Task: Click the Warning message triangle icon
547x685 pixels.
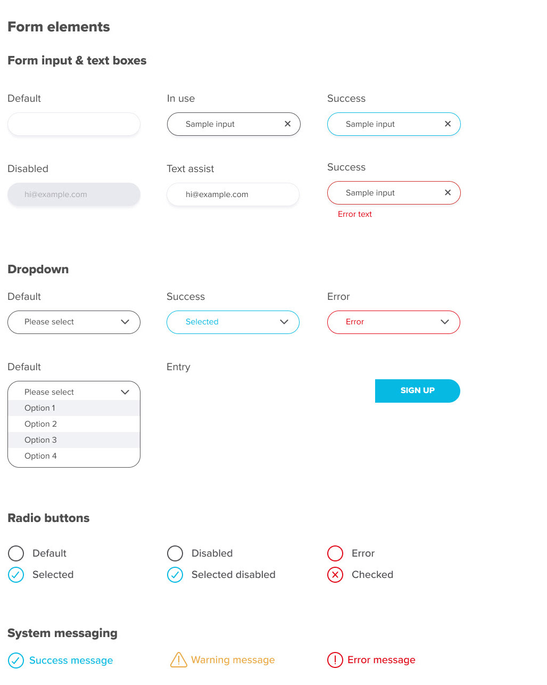Action: point(178,660)
